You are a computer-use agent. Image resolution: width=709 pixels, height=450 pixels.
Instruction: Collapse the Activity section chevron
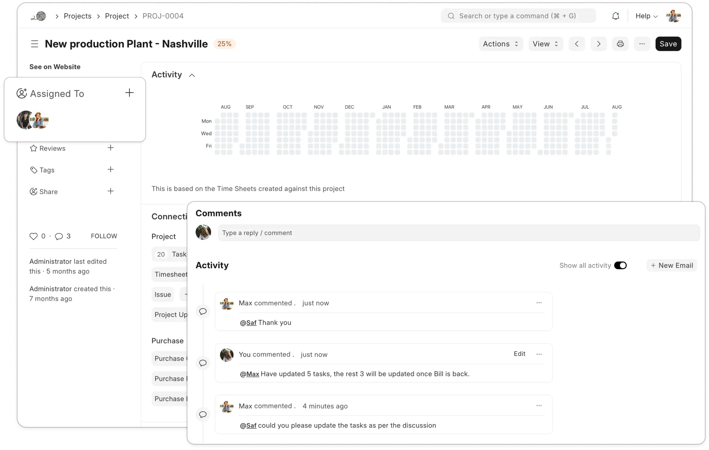192,75
